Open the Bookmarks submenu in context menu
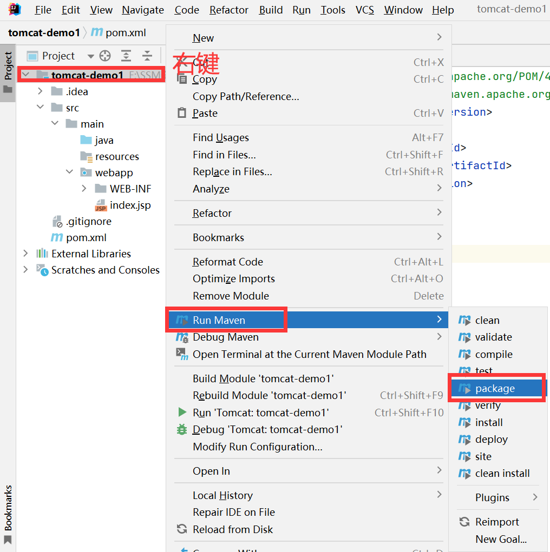Screen dimensions: 550x552 click(x=309, y=237)
